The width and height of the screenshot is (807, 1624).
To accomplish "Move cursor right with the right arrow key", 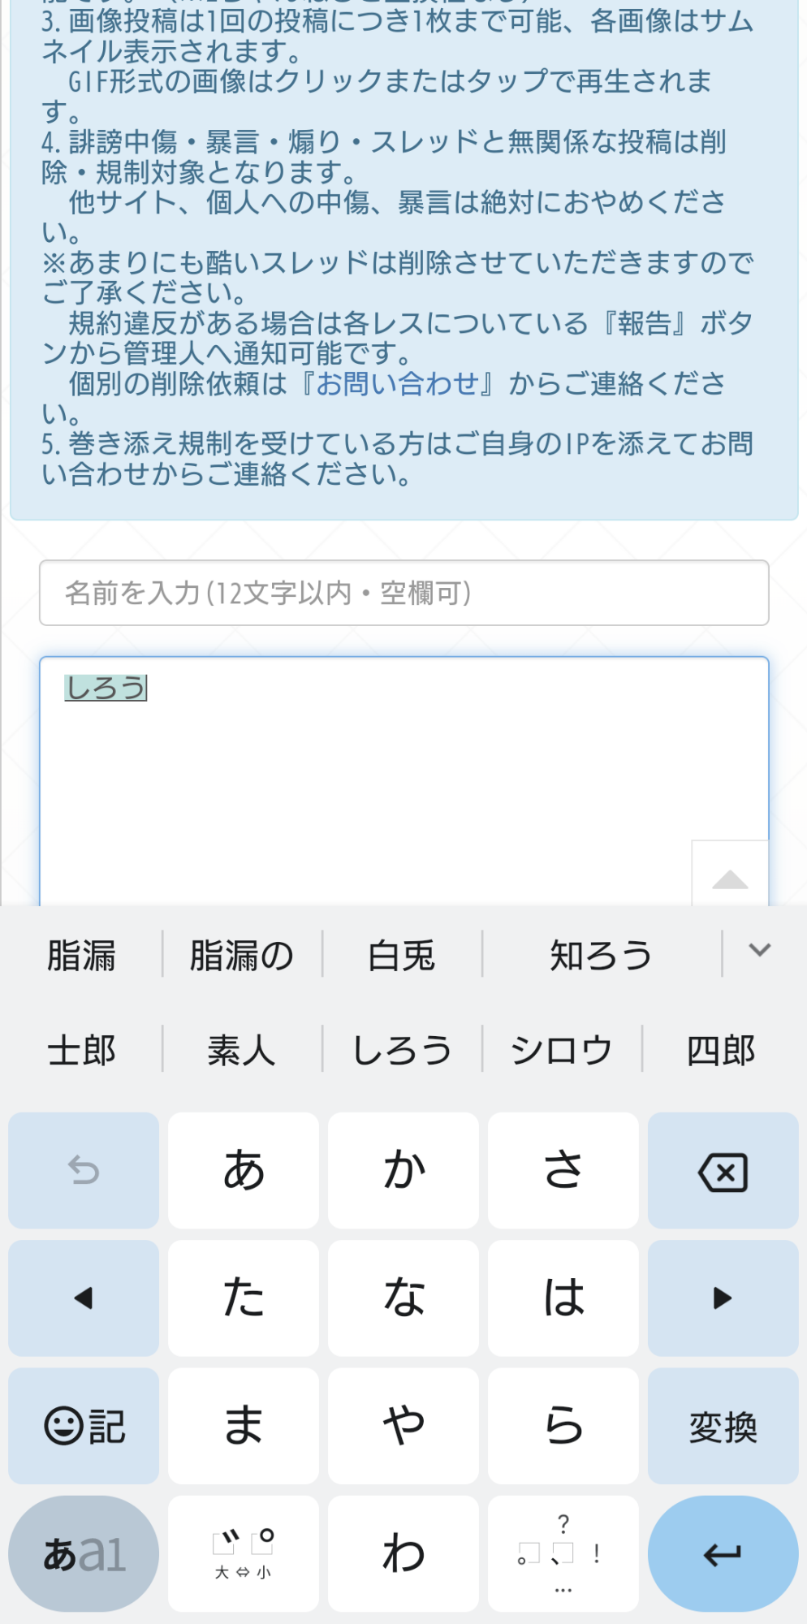I will [723, 1298].
